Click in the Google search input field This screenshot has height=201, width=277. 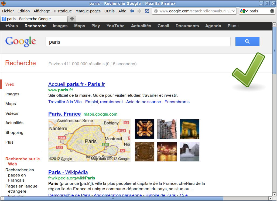[x=138, y=42]
